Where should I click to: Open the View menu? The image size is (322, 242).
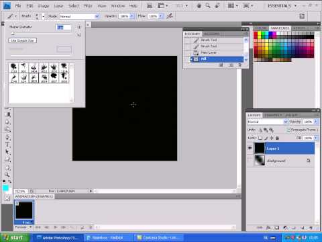click(x=102, y=6)
